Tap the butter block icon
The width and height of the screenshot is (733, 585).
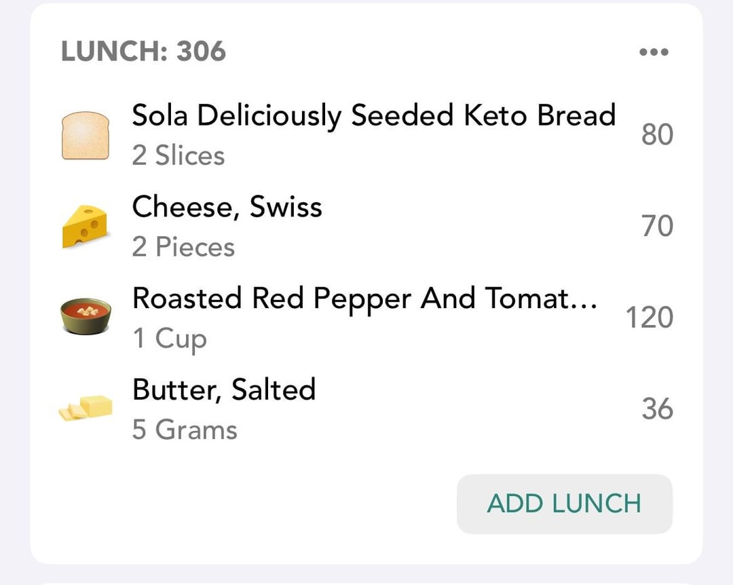coord(86,407)
